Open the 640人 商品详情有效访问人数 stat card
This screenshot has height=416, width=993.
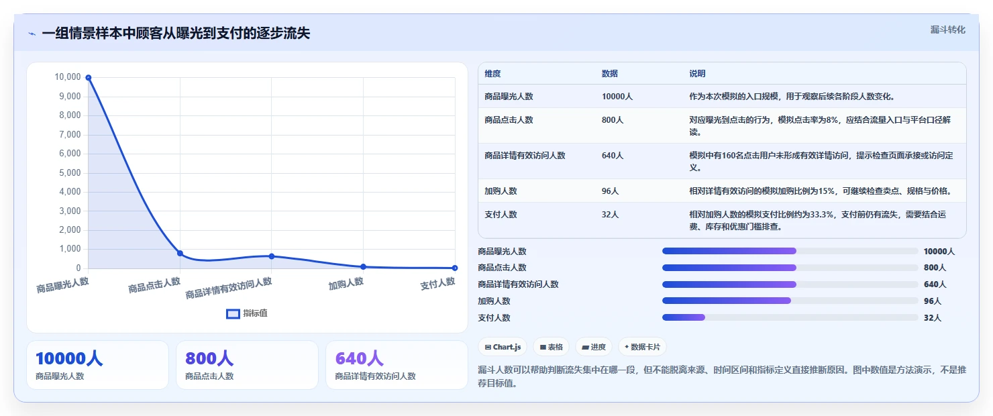coord(397,365)
